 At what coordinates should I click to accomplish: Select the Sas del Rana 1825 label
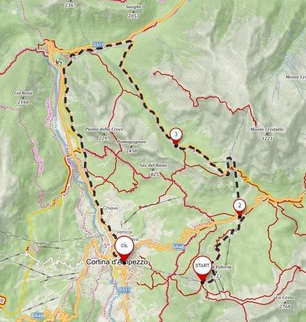click(153, 170)
